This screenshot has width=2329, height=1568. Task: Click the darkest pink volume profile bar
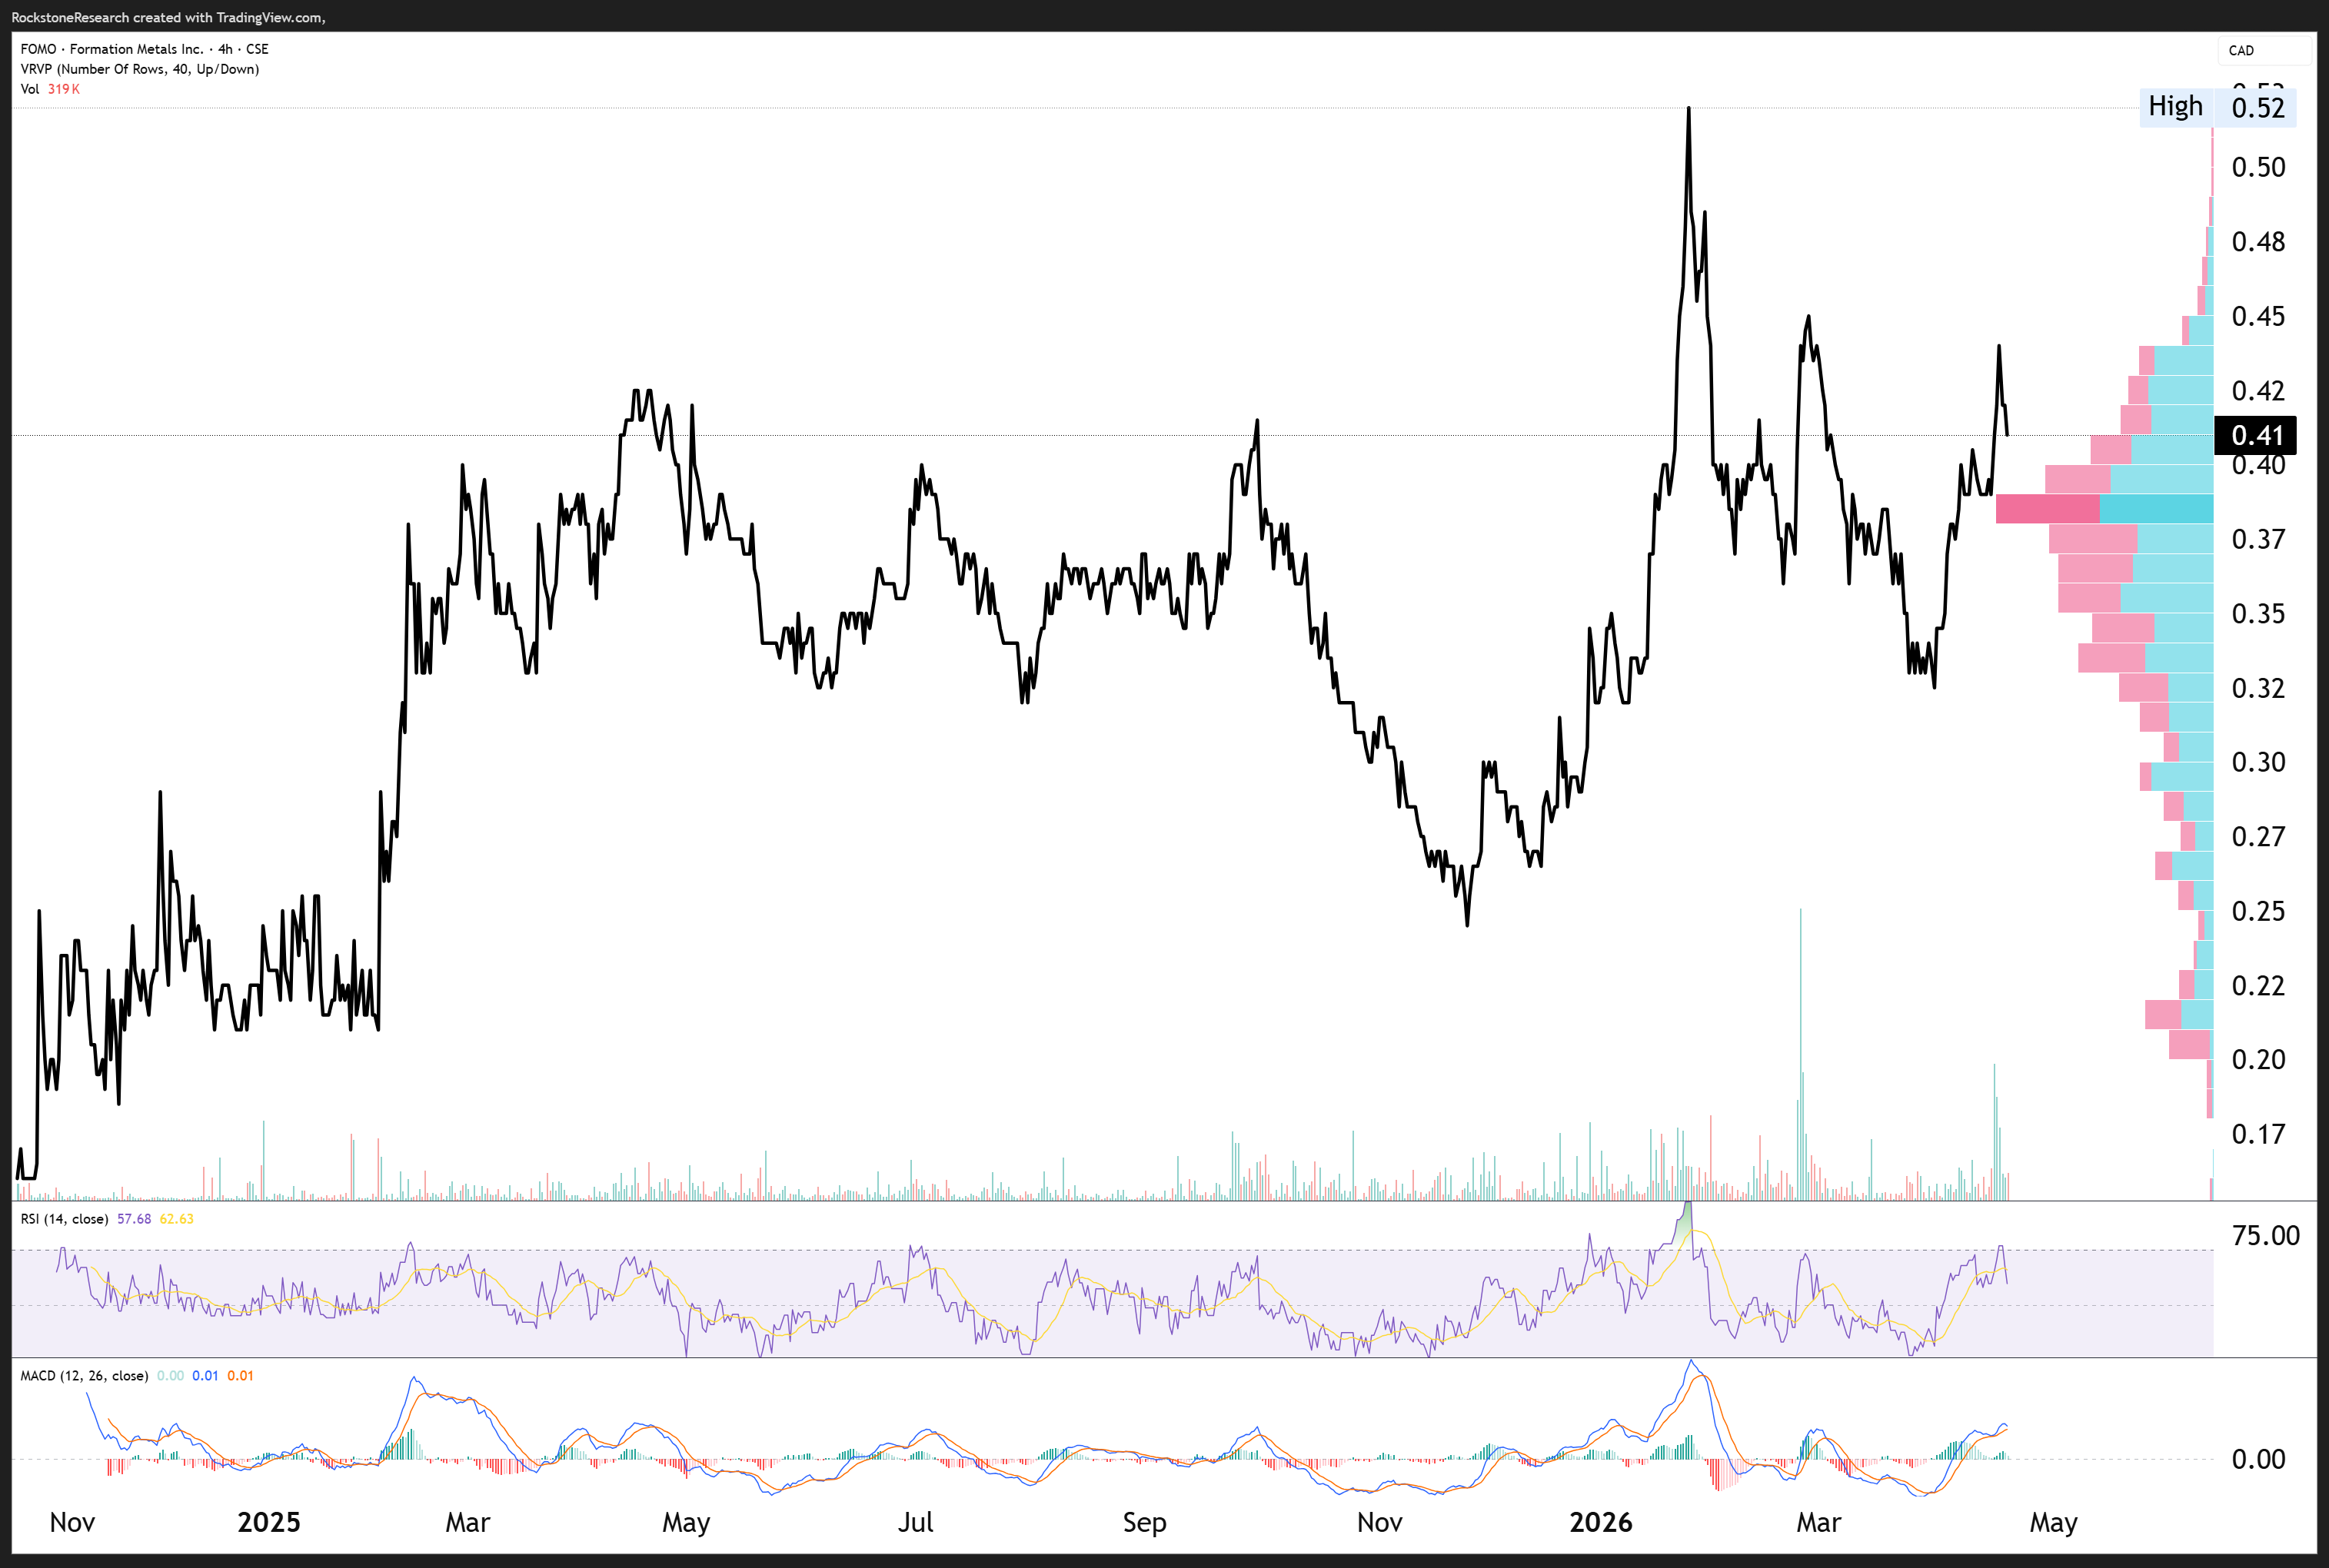(2047, 509)
